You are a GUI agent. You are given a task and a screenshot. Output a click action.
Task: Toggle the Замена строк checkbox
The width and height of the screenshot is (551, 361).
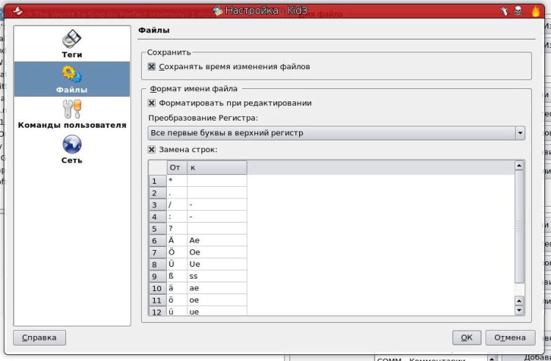click(151, 149)
